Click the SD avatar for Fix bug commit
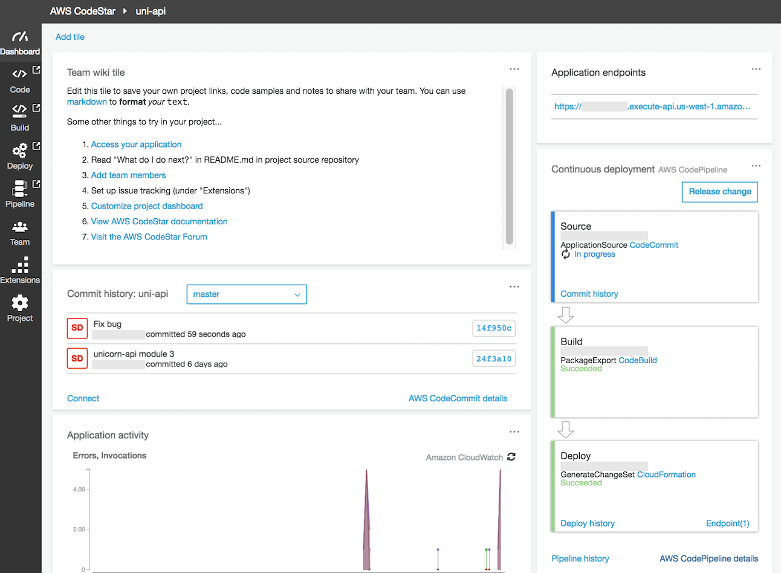Image resolution: width=781 pixels, height=573 pixels. coord(77,328)
